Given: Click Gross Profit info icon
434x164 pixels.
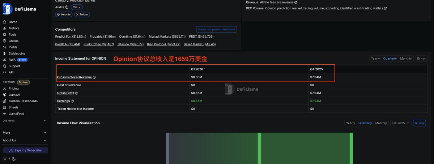Looking at the screenshot, I should point(77,93).
